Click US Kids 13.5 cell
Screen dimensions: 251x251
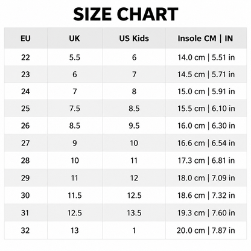pos(134,213)
